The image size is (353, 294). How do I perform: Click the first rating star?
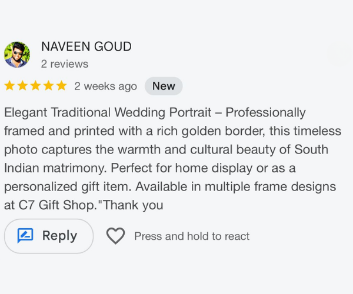[x=9, y=86]
